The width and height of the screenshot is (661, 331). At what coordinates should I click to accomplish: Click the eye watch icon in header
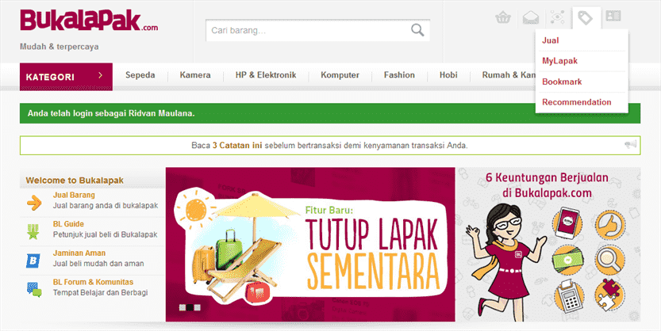[558, 17]
